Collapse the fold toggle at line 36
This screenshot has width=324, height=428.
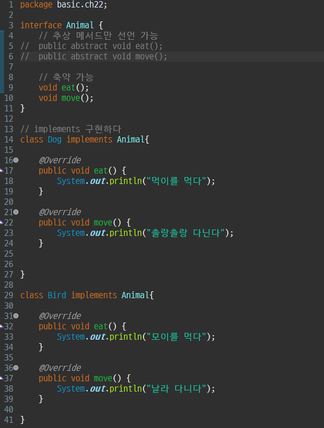[16, 368]
